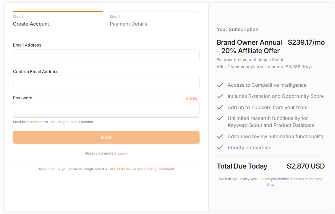The image size is (335, 214).
Task: Click the 'Email Address' label above first field
Action: tap(27, 45)
